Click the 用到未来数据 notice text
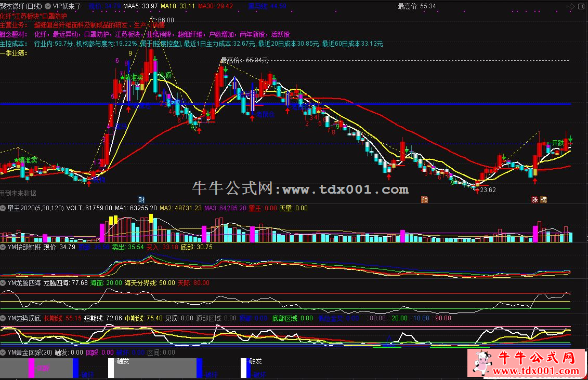Screen dimensions: 588x380 click(x=18, y=193)
